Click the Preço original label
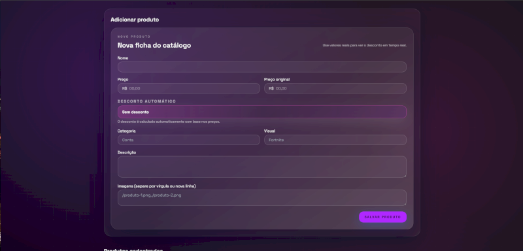Image resolution: width=523 pixels, height=251 pixels. pos(277,79)
